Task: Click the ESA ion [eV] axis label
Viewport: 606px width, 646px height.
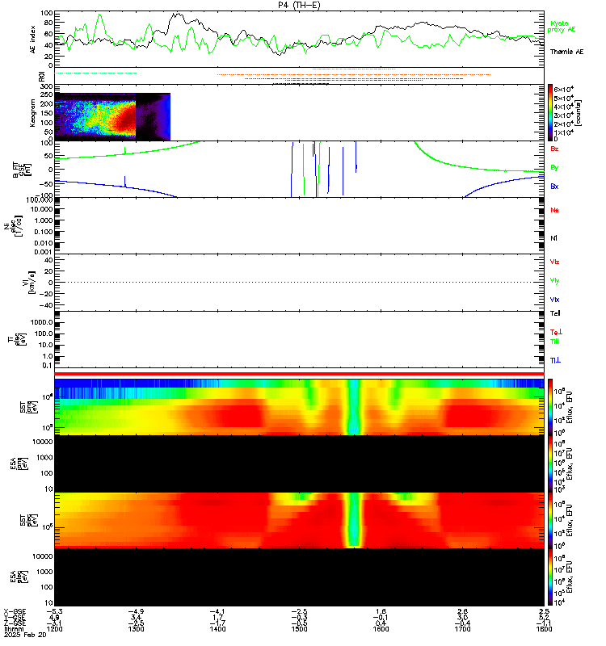Action: 19,464
